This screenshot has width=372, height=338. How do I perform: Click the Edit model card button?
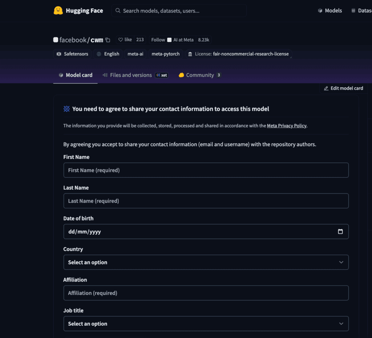click(x=343, y=88)
